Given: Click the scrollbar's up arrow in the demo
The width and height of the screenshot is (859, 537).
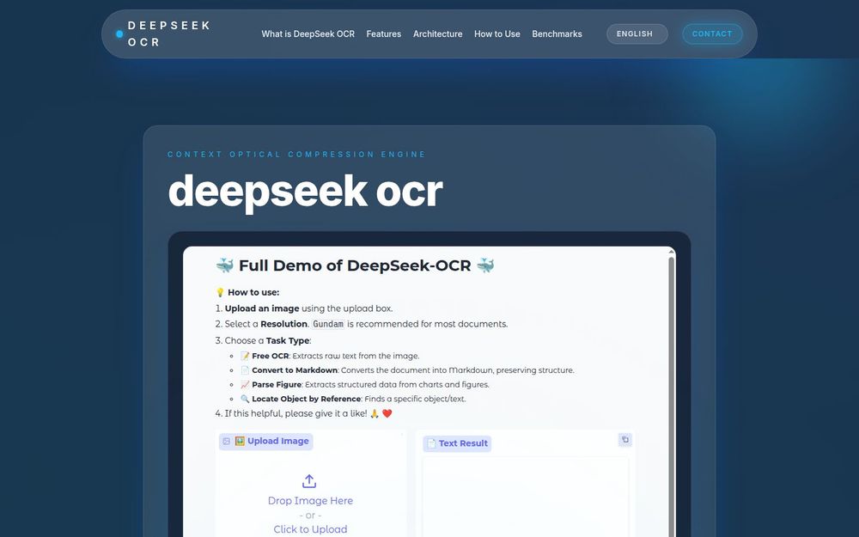Looking at the screenshot, I should (x=671, y=252).
